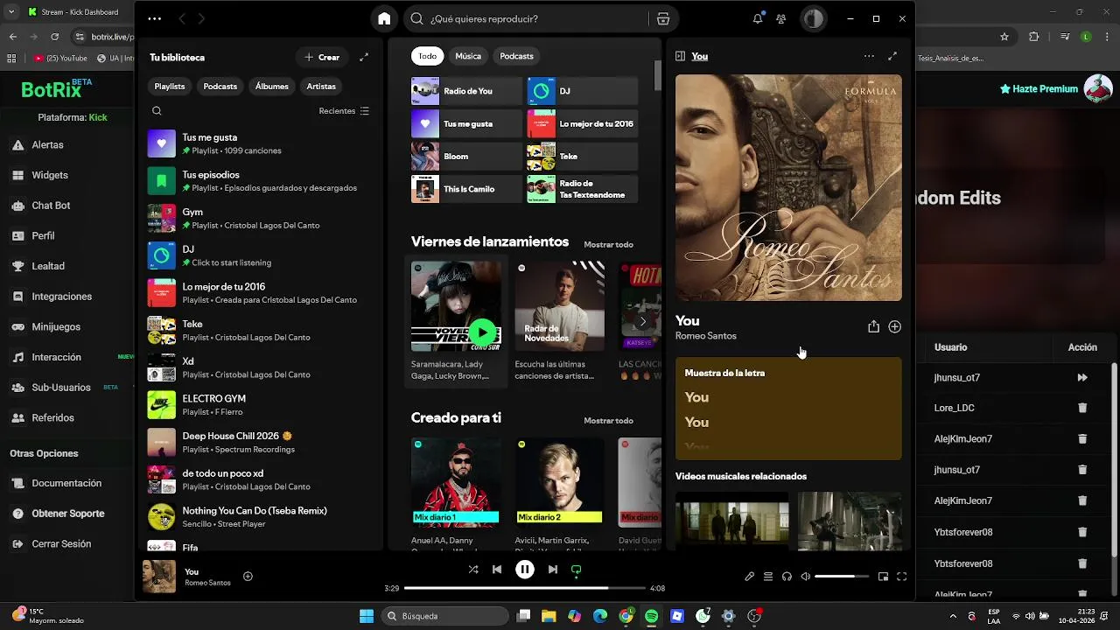
Task: Open Muestra de la letra card
Action: (788, 409)
